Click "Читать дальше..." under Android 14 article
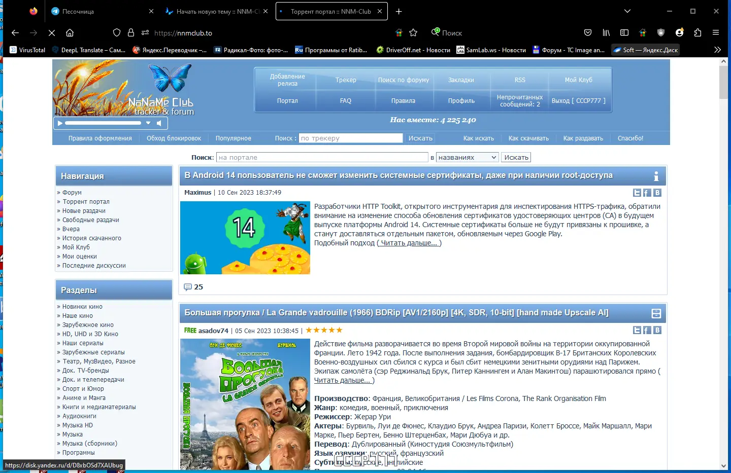This screenshot has height=473, width=731. pyautogui.click(x=409, y=243)
